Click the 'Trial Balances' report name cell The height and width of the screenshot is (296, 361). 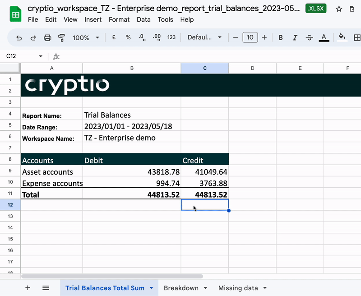pos(132,114)
